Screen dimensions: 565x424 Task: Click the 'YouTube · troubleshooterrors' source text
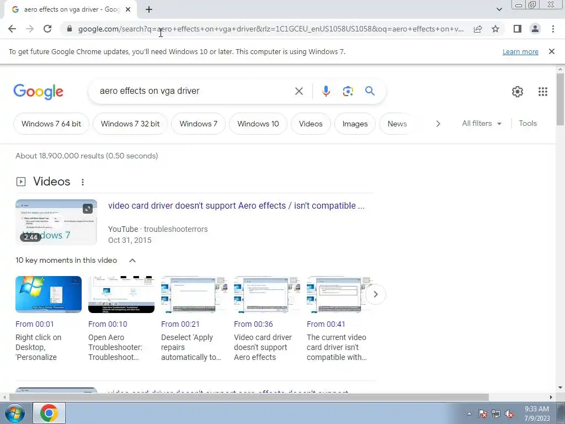(158, 229)
